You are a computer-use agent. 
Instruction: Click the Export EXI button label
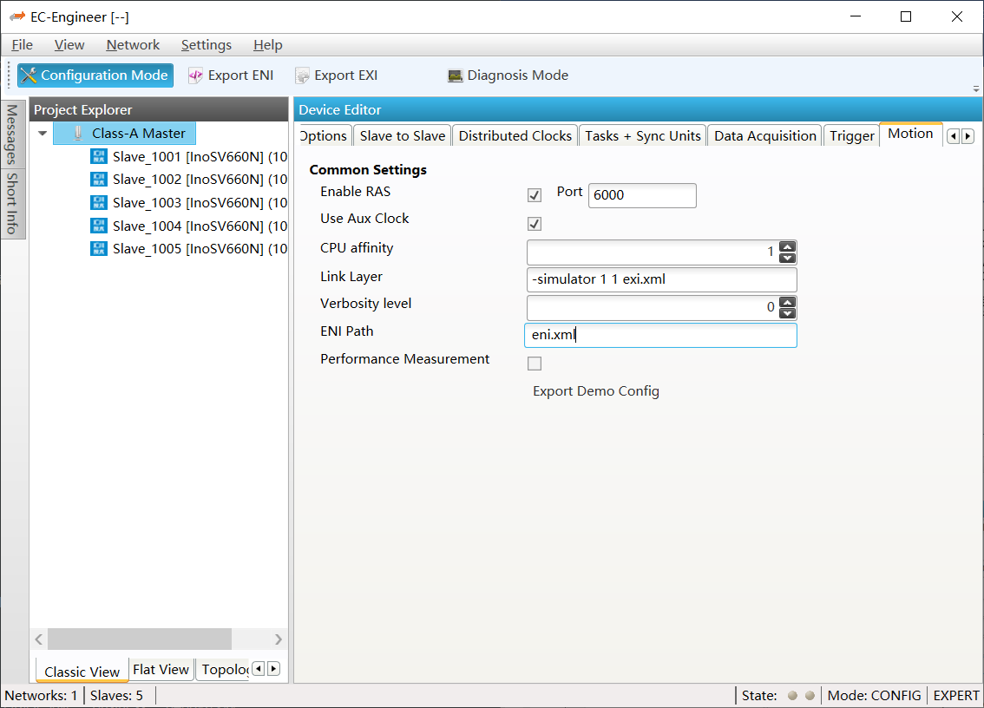pos(345,75)
